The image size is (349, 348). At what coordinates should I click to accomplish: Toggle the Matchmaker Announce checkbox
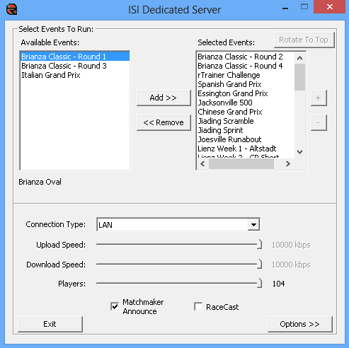(x=115, y=306)
